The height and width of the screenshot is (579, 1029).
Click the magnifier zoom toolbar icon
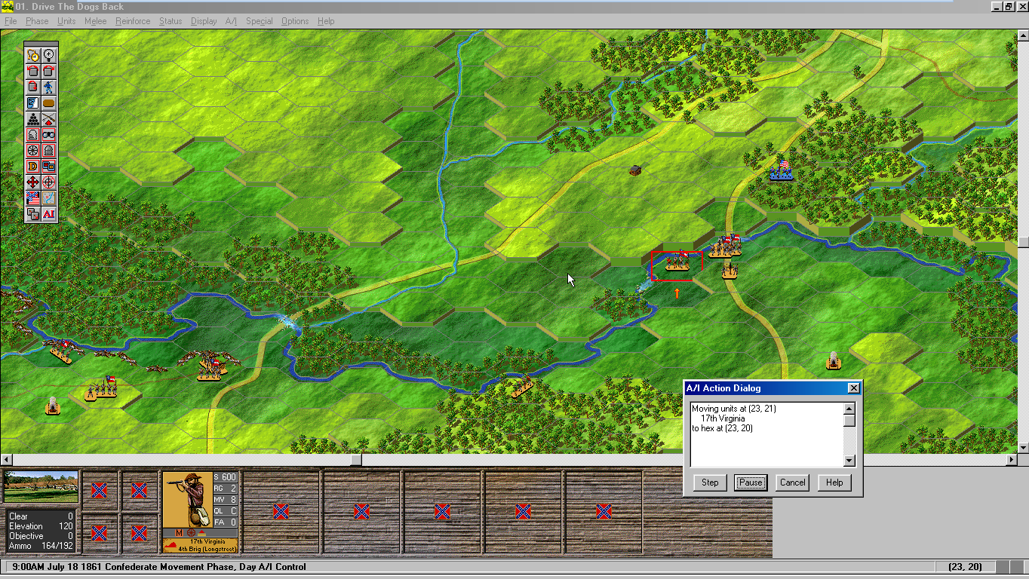pos(48,55)
